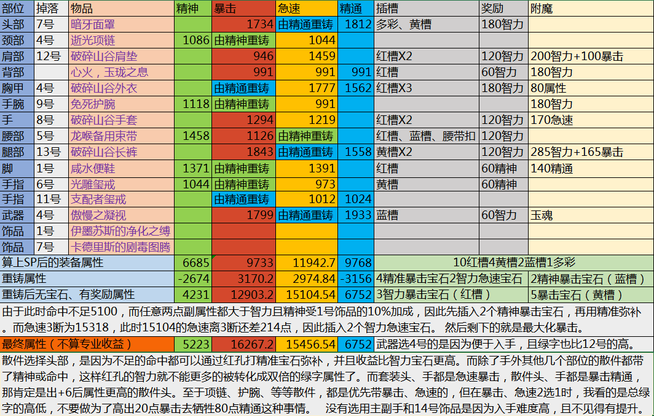
Task: Click enchant cell 200智力+100暴击
Action: click(x=591, y=56)
